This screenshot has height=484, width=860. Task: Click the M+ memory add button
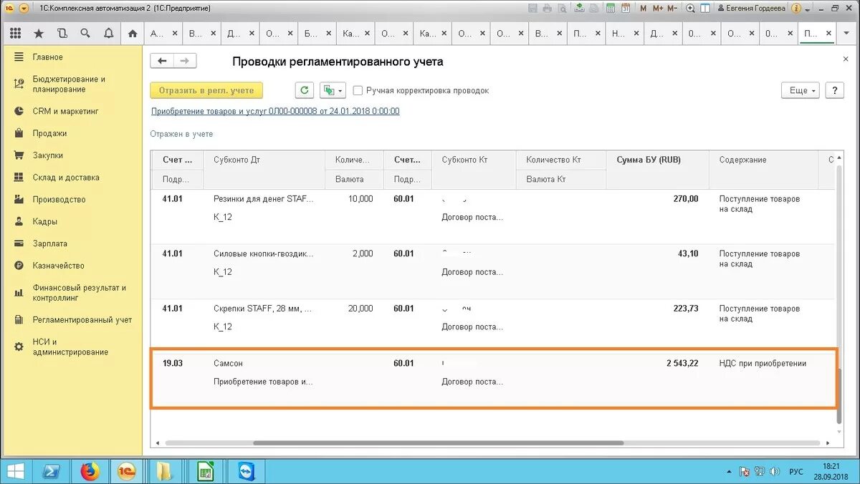point(656,8)
